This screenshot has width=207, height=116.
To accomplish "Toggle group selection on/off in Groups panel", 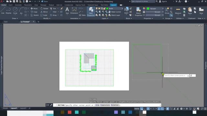I will pyautogui.click(x=171, y=15).
